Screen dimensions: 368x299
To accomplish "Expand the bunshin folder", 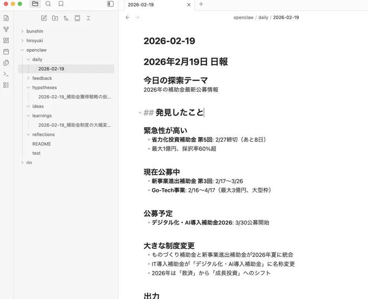I will click(22, 31).
